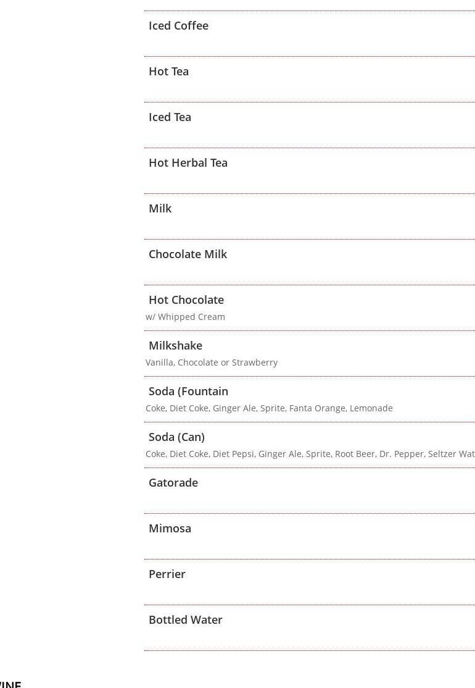The height and width of the screenshot is (688, 475).
Task: Select Mimosa from the beverage list
Action: (x=170, y=528)
